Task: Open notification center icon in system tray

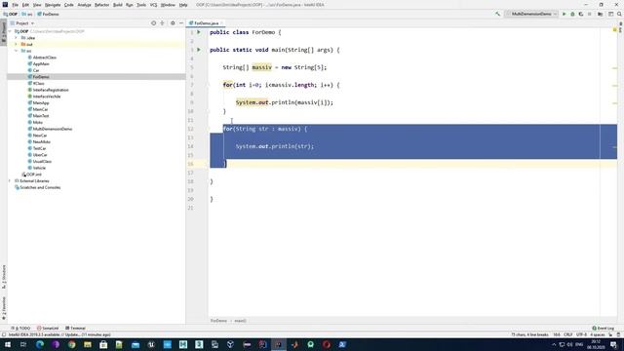Action: coord(613,344)
